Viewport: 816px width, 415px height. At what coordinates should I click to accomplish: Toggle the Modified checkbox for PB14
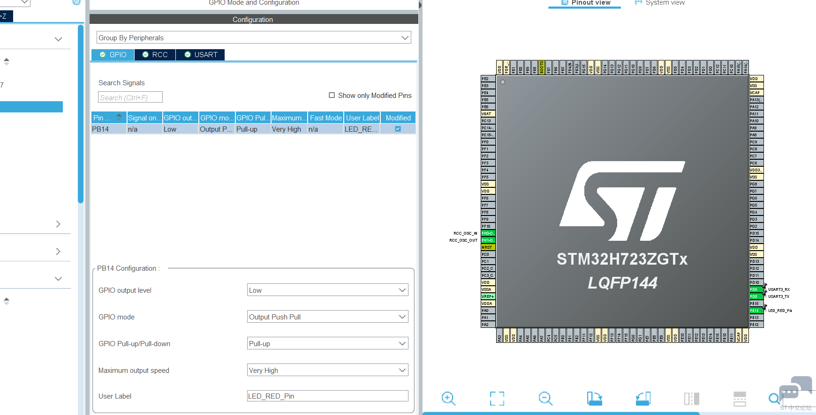tap(398, 129)
